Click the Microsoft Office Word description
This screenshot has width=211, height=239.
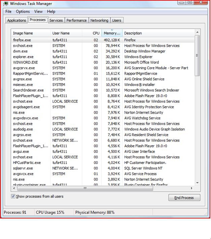tap(141, 62)
